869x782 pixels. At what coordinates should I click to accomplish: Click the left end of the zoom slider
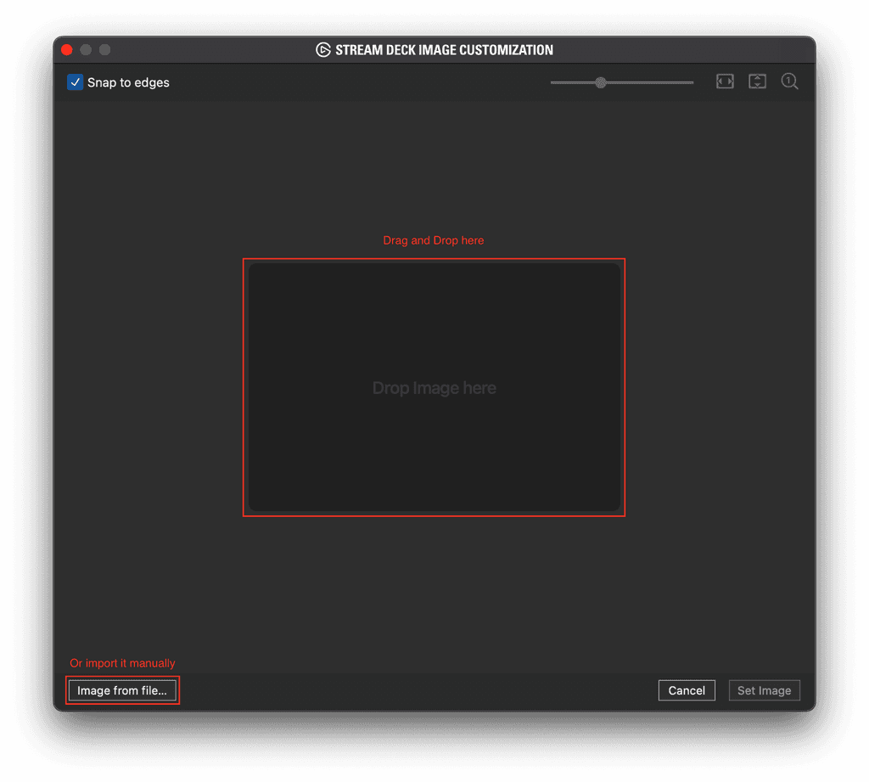coord(553,82)
